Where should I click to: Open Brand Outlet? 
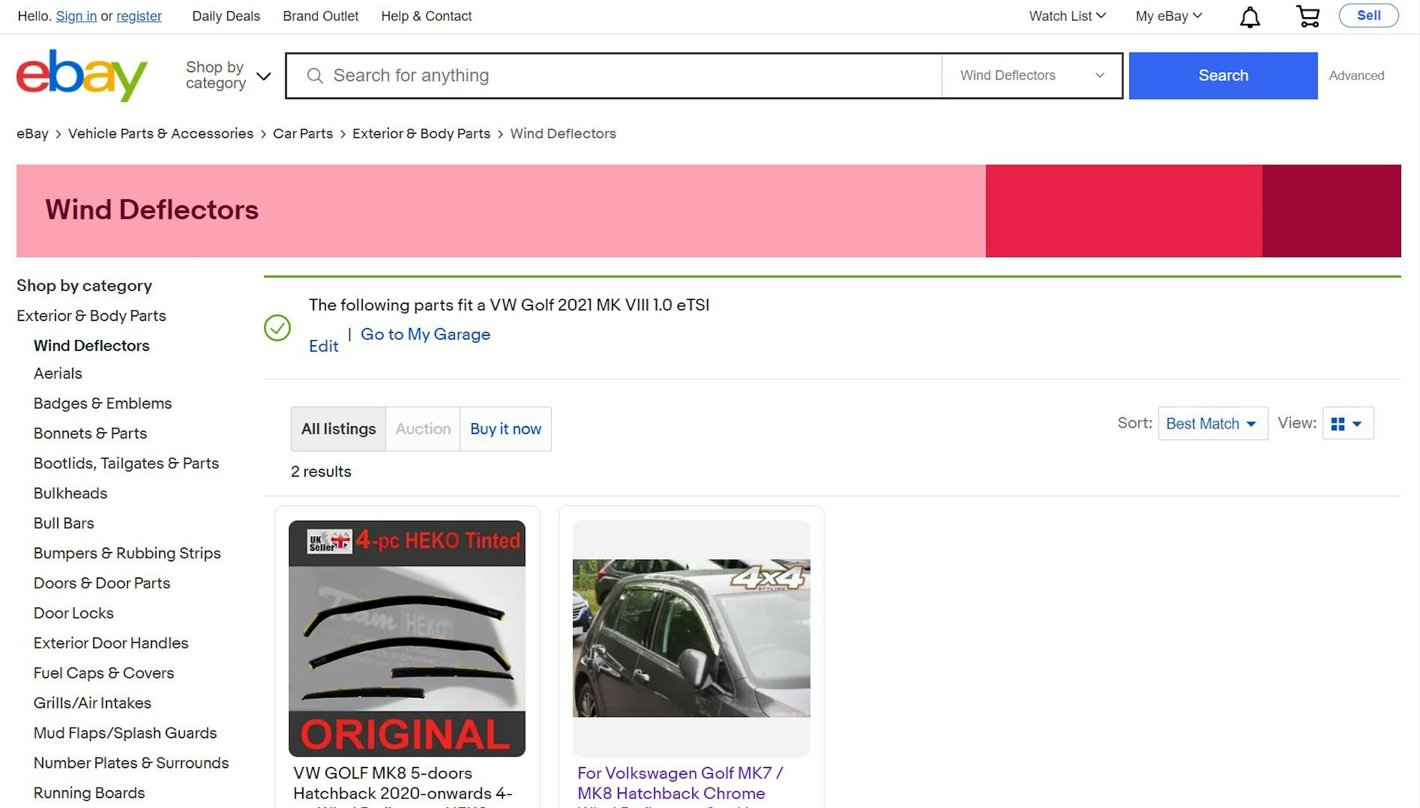coord(321,16)
